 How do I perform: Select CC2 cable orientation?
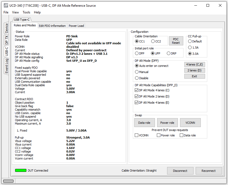pos(153,41)
